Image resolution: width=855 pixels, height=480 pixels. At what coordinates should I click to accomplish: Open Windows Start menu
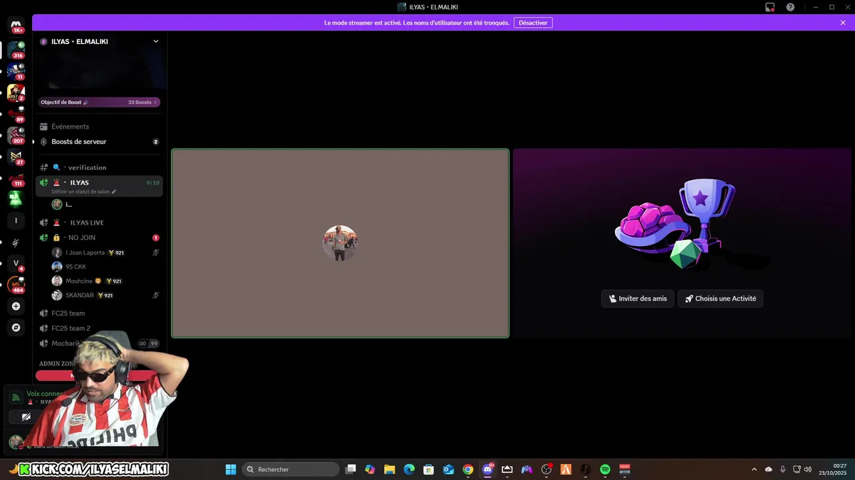point(230,469)
